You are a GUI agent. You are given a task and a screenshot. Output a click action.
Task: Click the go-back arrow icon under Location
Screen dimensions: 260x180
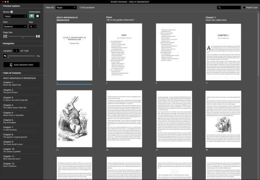5,56
